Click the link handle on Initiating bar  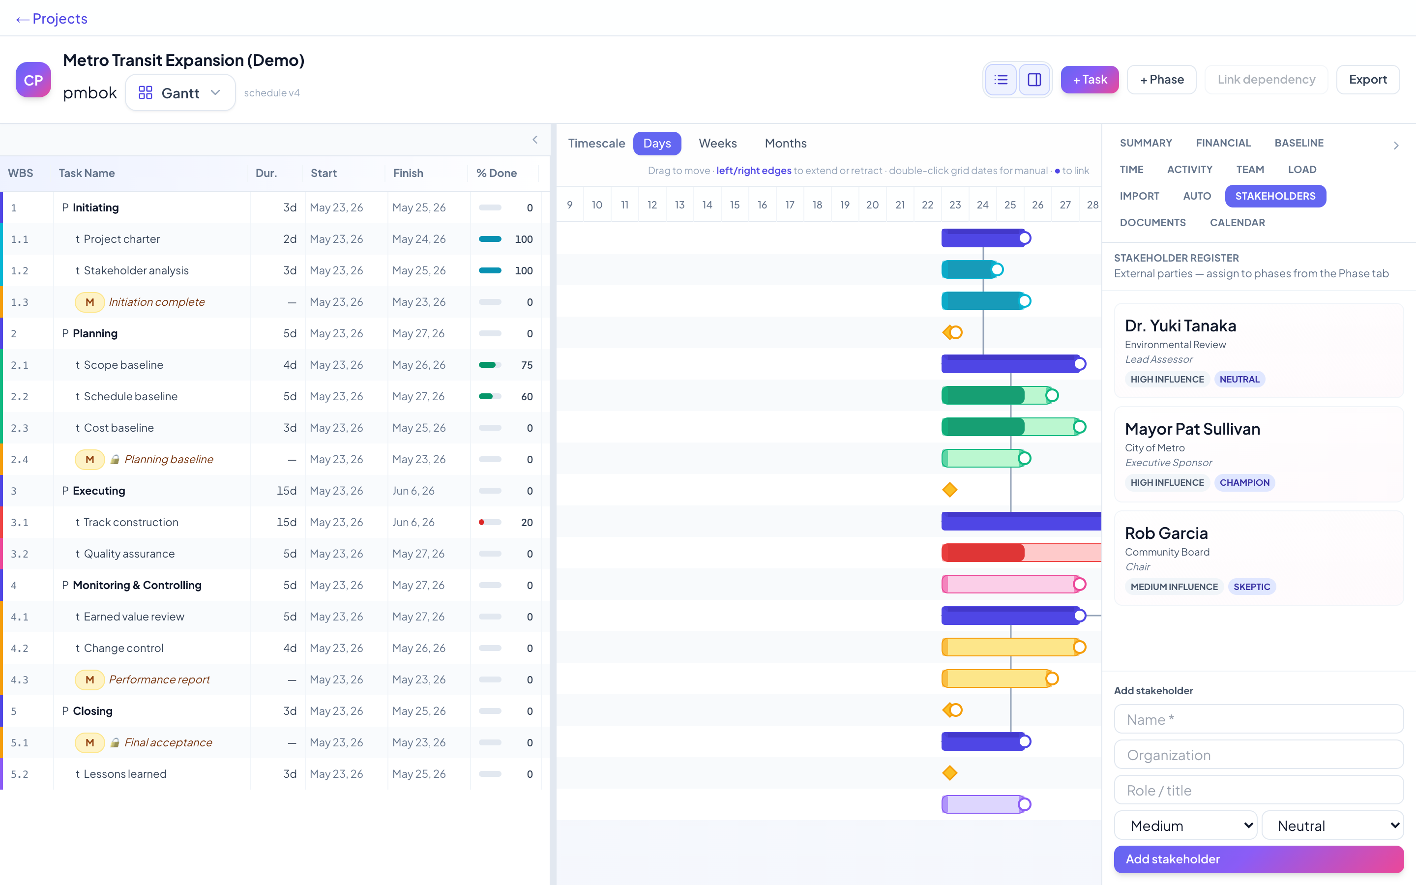[x=1025, y=238]
